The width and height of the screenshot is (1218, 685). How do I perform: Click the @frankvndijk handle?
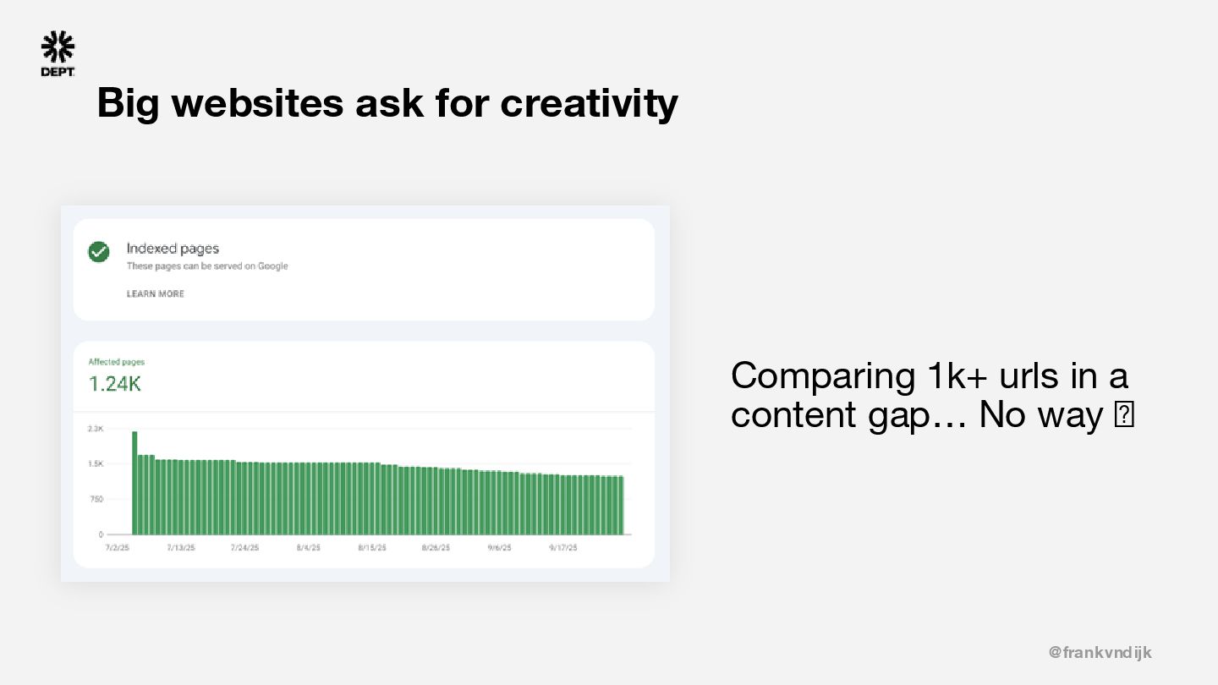[1100, 652]
